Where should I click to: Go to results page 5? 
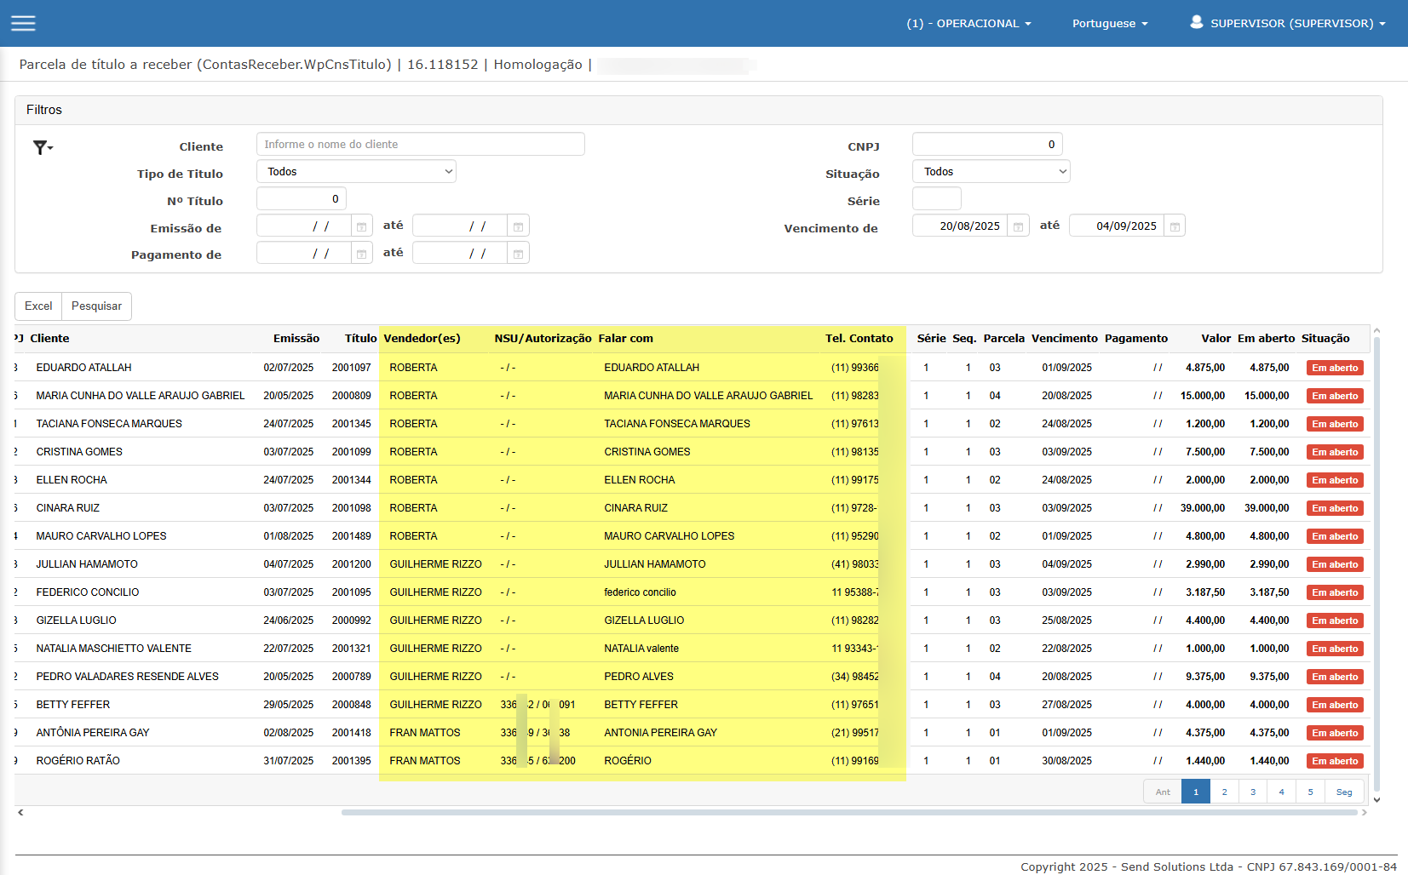(x=1310, y=792)
